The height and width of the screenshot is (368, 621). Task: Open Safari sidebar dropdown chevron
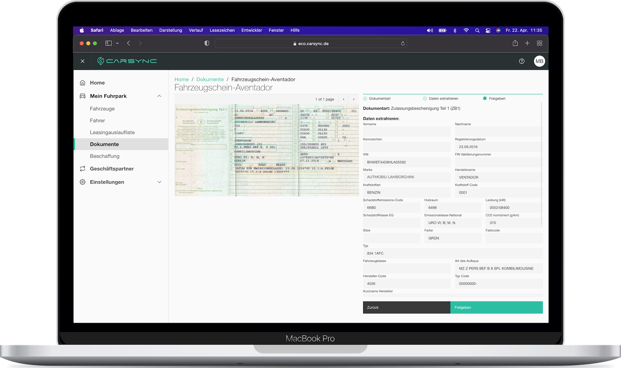coord(117,43)
